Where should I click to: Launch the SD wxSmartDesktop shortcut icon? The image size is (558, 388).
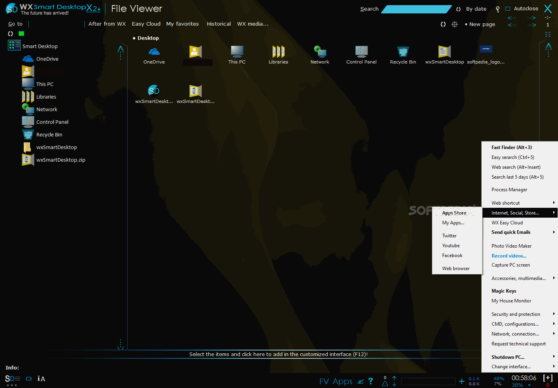[154, 91]
